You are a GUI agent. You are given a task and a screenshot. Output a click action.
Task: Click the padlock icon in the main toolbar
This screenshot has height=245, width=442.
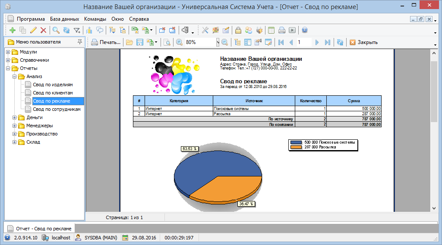click(238, 30)
